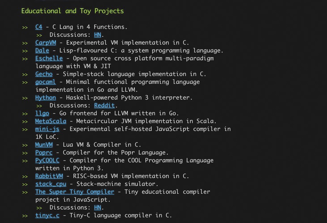
Task: Open HN link under Super Tiny Compiler
Action: point(97,208)
